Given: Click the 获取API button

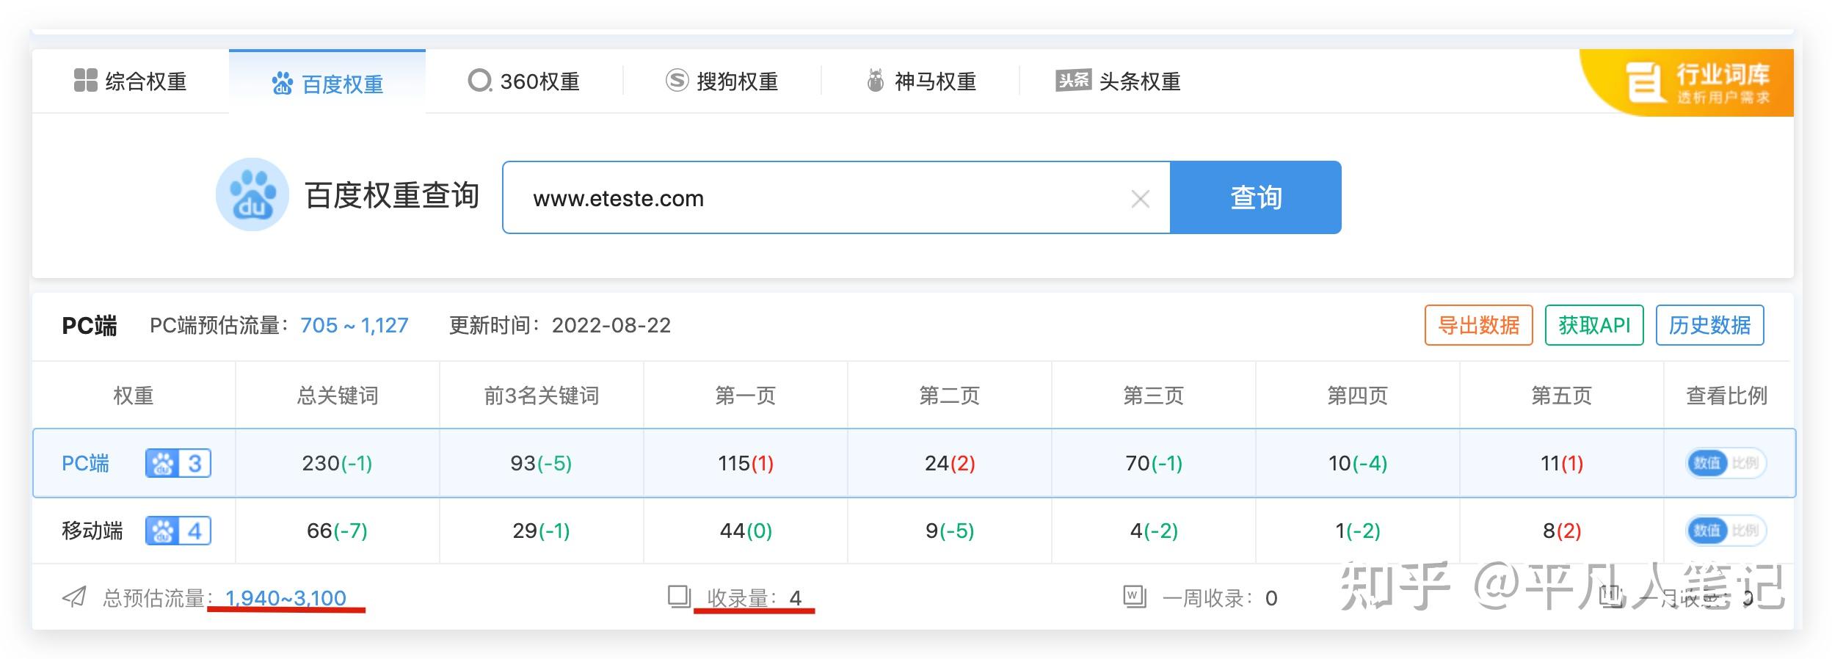Looking at the screenshot, I should pyautogui.click(x=1594, y=325).
